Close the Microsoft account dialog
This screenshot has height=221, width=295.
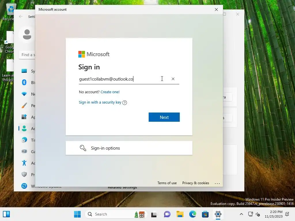216,9
